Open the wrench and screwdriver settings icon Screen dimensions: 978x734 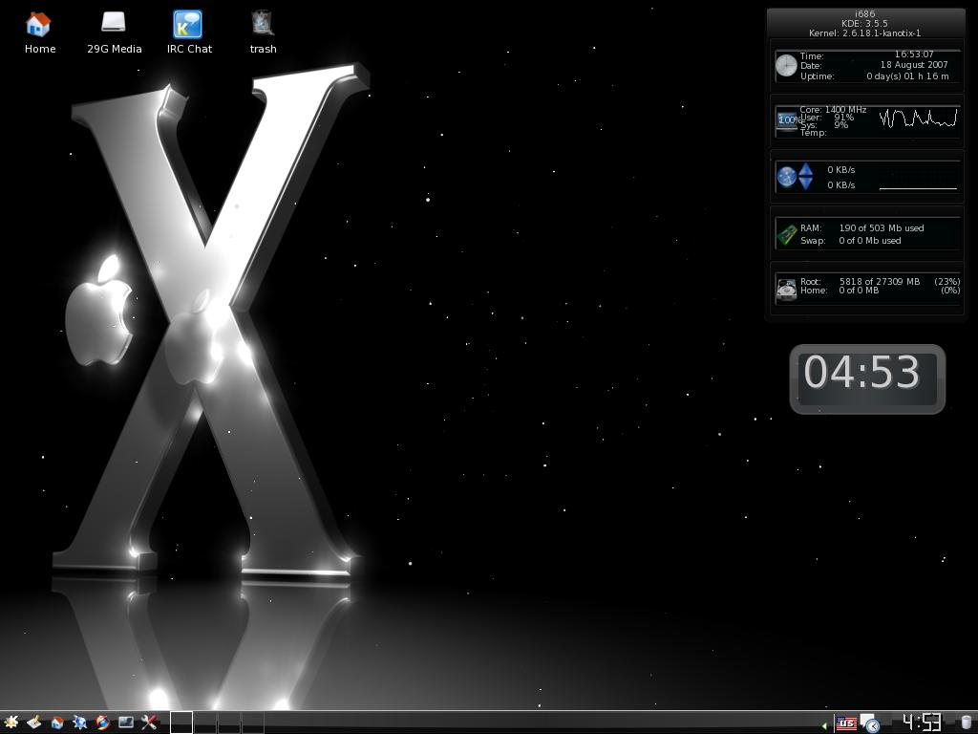149,723
